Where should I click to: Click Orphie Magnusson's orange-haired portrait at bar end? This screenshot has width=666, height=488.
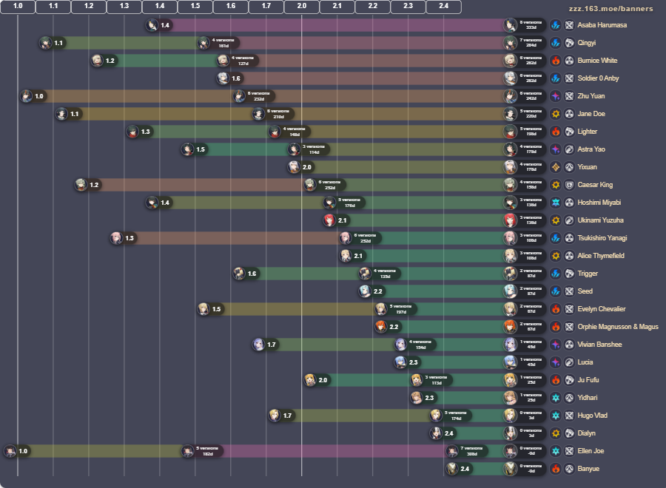[x=510, y=327]
